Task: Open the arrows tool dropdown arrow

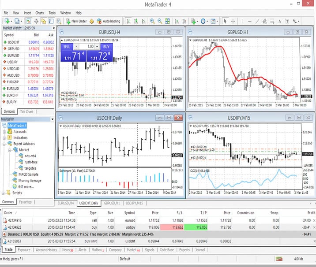Action: pos(299,21)
